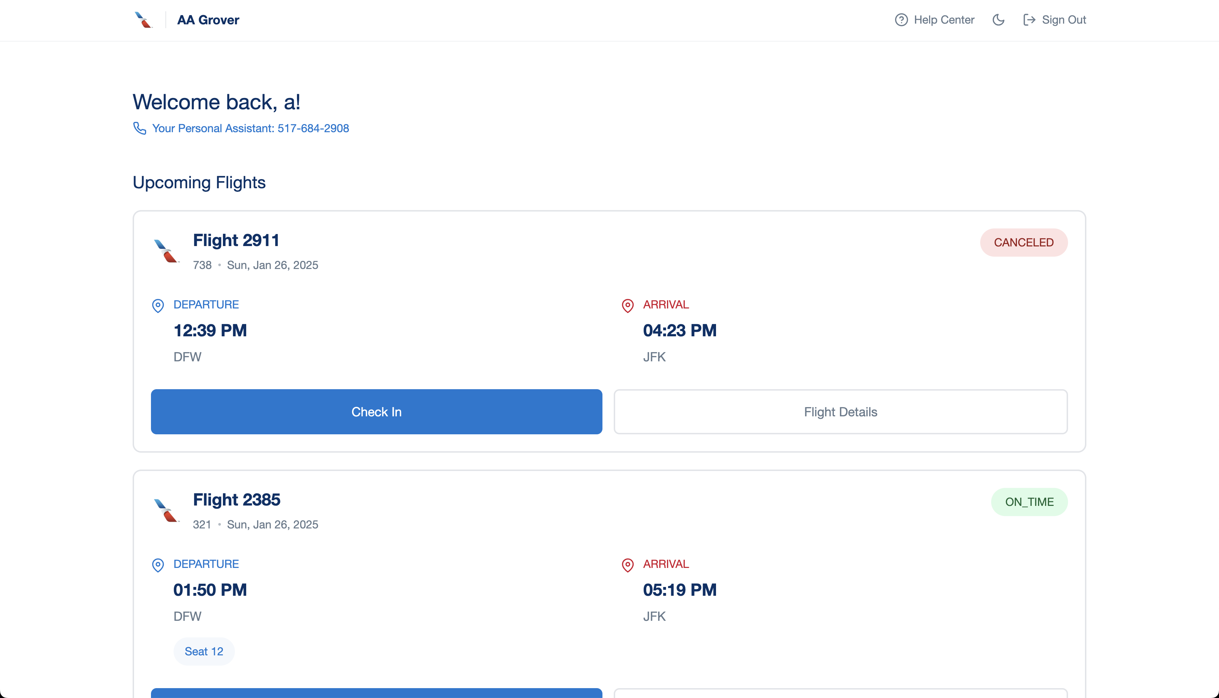Viewport: 1219px width, 698px height.
Task: Click the Flight 2911 departure pin icon
Action: pos(158,305)
